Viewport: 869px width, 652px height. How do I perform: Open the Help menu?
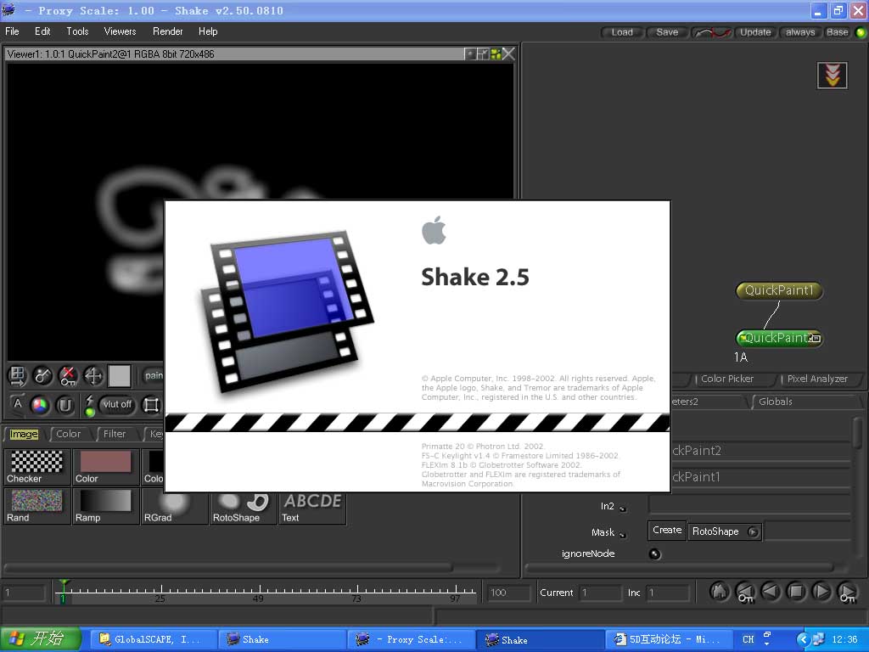208,31
